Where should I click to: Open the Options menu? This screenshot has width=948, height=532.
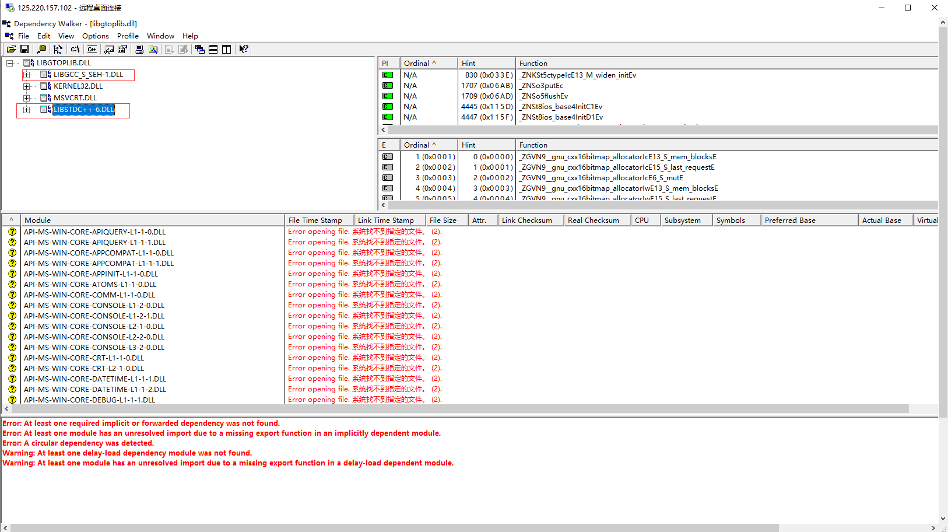95,36
